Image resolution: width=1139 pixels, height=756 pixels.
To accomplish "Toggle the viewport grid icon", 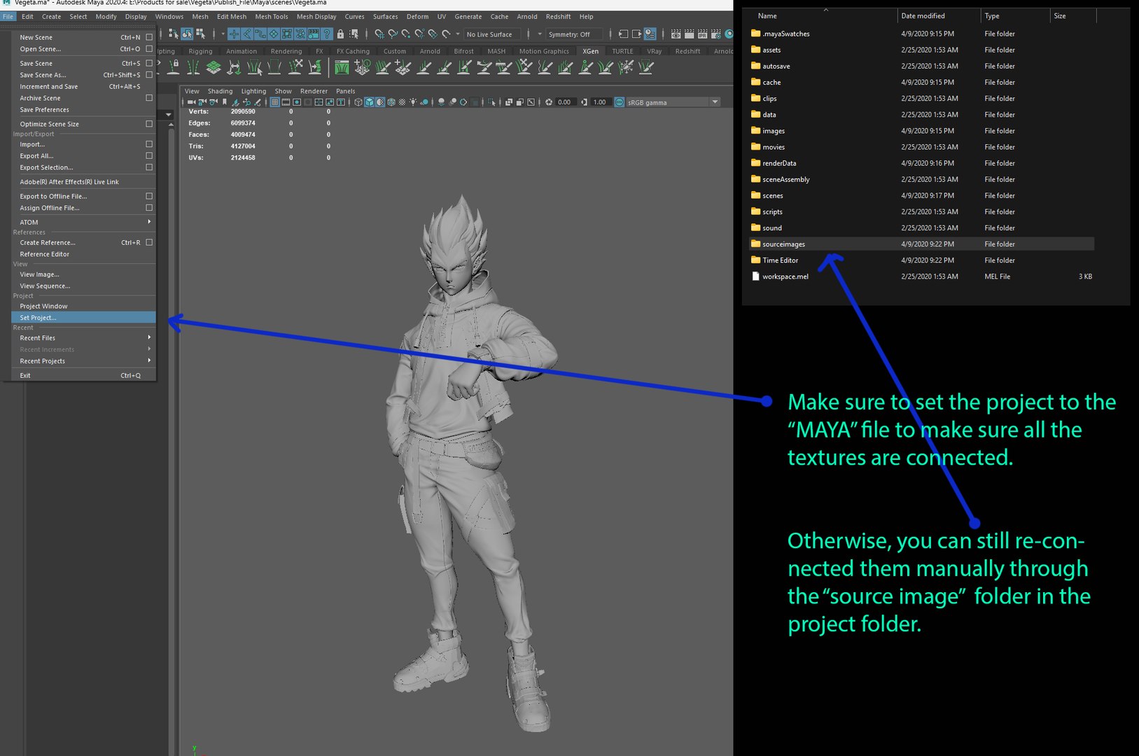I will pos(275,102).
